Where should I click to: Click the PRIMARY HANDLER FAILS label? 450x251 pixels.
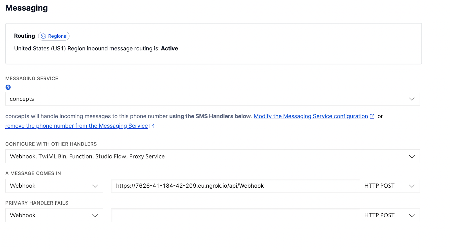pyautogui.click(x=37, y=203)
